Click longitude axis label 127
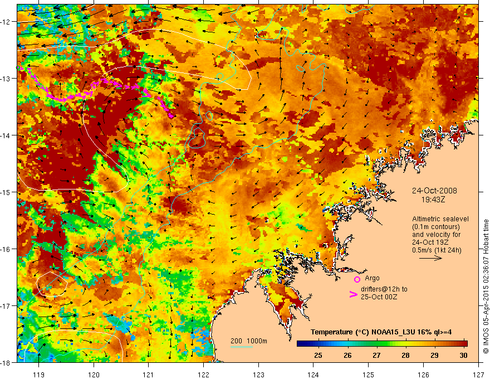 [478, 375]
